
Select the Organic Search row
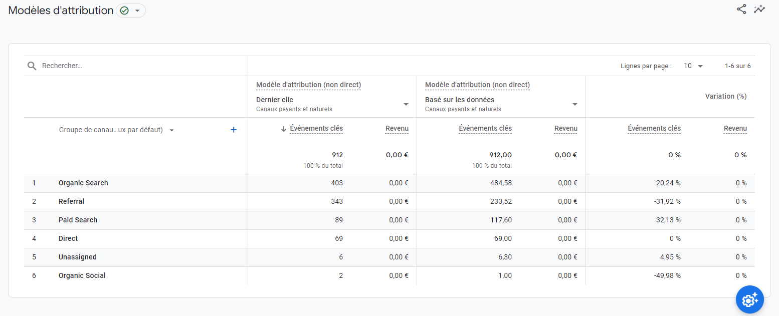(x=389, y=183)
